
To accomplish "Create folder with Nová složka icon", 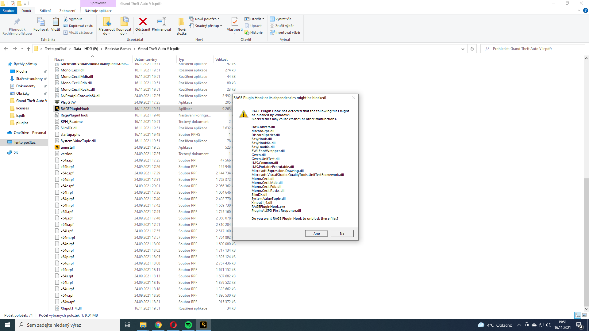I will coord(181,22).
